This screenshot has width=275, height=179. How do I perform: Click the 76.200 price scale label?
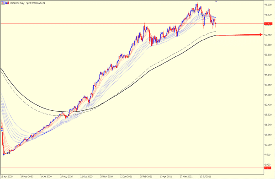click(x=268, y=5)
